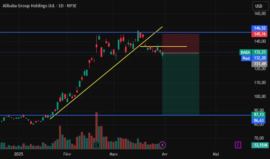Click the Mars time axis label
The image size is (270, 159).
[114, 154]
